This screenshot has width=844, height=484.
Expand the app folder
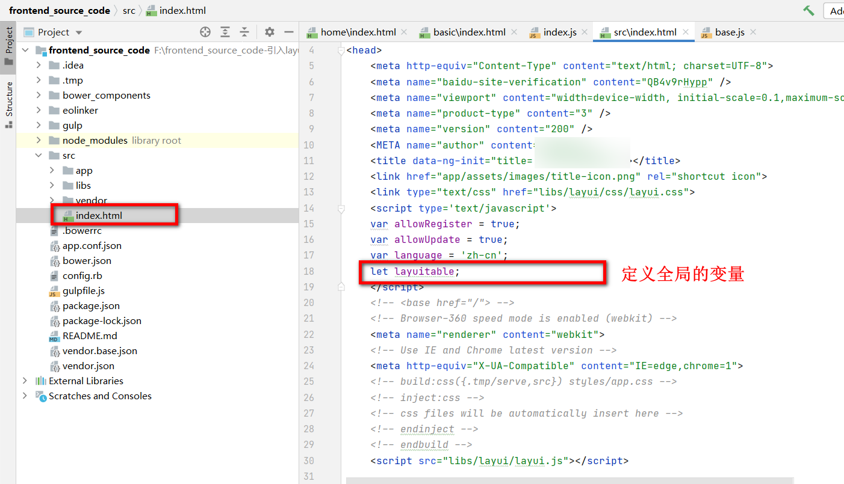click(52, 170)
